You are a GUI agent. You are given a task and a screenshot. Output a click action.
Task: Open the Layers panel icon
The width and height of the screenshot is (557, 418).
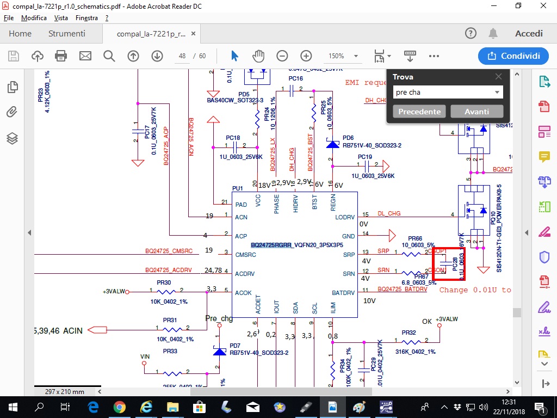pyautogui.click(x=12, y=138)
